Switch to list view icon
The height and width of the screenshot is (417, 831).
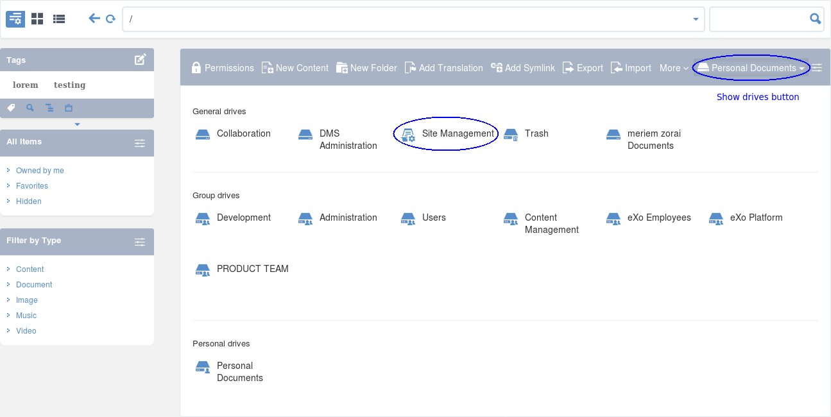click(x=59, y=19)
